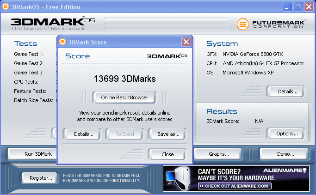Select the Batch Size Tests label

pos(33,100)
